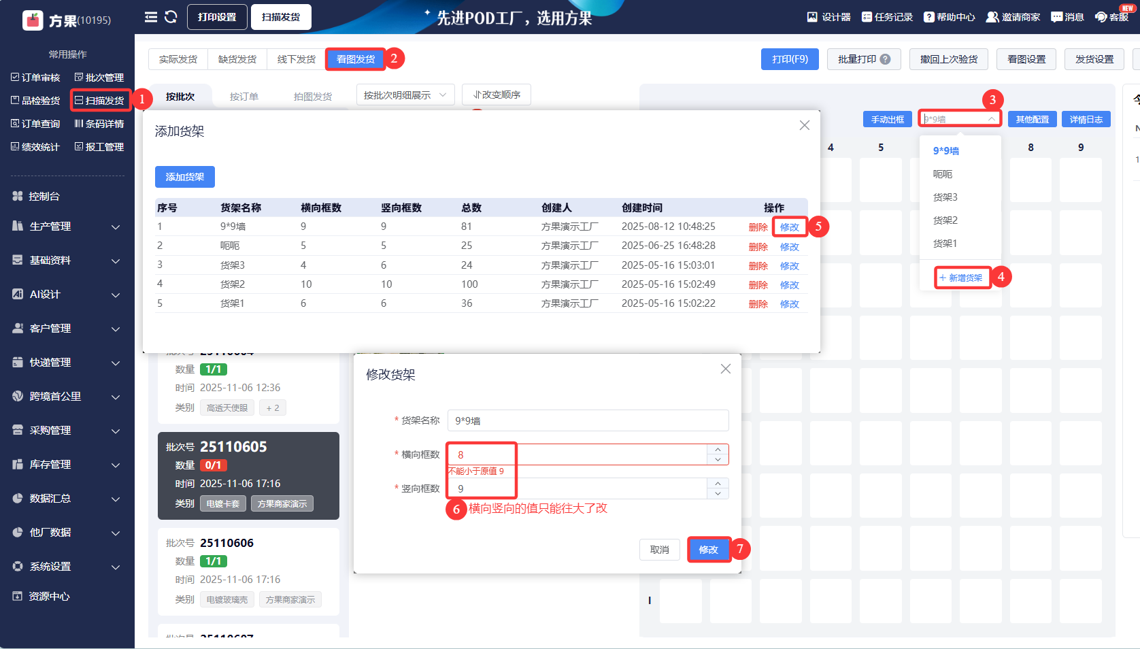The height and width of the screenshot is (649, 1140).
Task: Click the refresh icon in top bar
Action: (x=171, y=17)
